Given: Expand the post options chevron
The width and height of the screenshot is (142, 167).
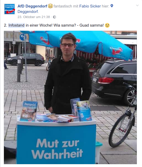Looking at the screenshot, I should click(x=137, y=5).
